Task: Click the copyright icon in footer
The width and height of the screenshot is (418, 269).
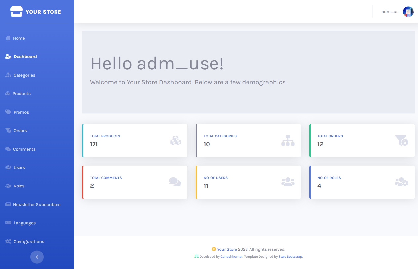Action: coord(214,249)
